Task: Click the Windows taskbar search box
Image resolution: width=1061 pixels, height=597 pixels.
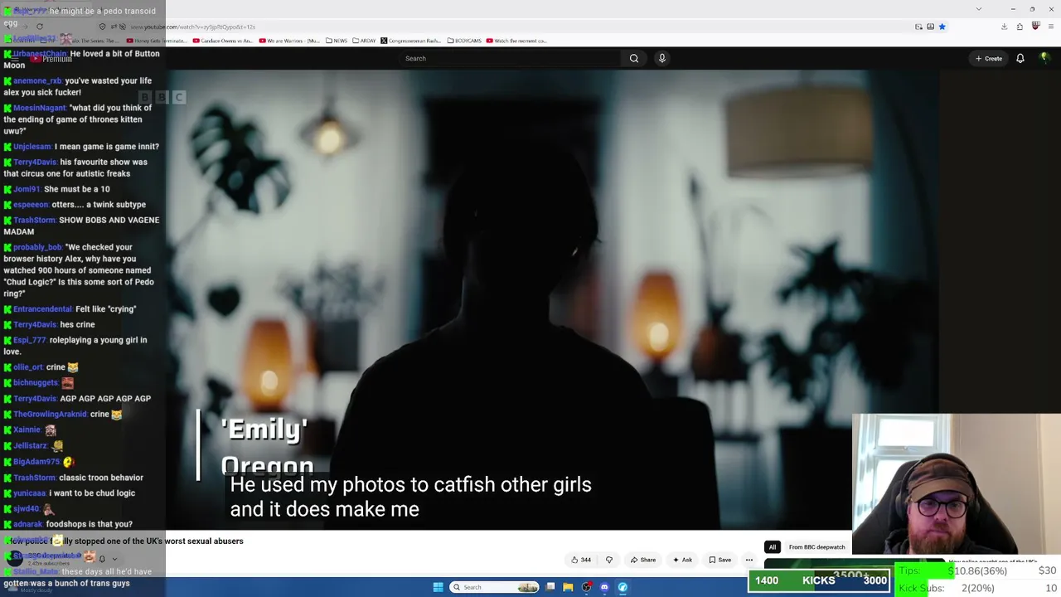Action: coord(495,587)
